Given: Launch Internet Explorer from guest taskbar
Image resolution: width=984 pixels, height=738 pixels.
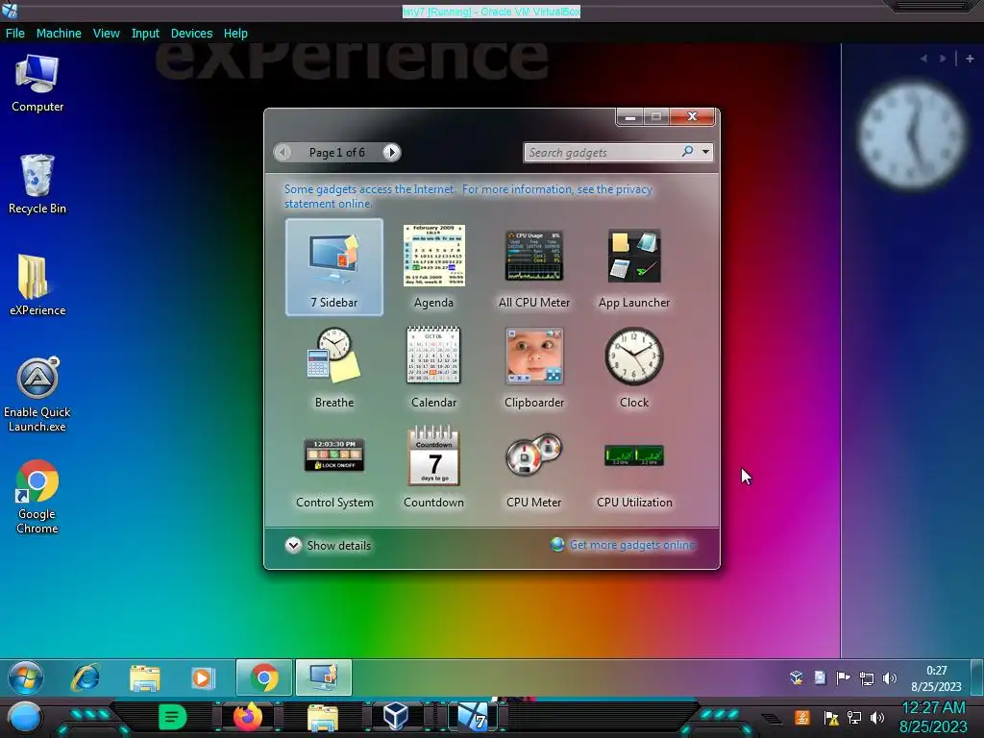Looking at the screenshot, I should point(86,677).
